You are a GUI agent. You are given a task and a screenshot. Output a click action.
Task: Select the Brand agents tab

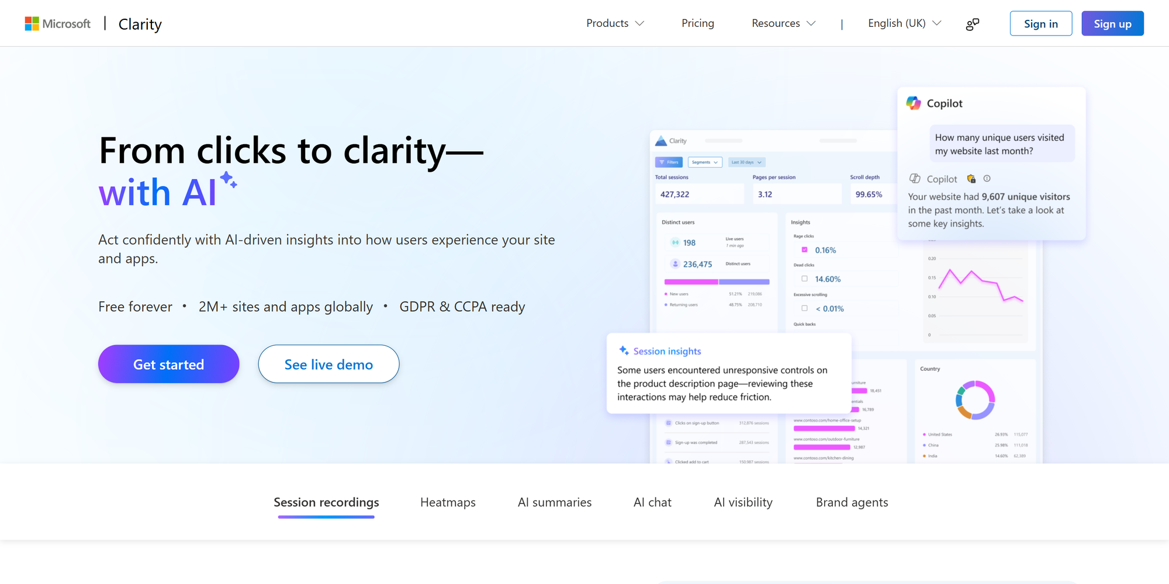tap(852, 502)
